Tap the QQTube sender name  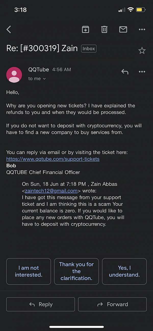39,69
